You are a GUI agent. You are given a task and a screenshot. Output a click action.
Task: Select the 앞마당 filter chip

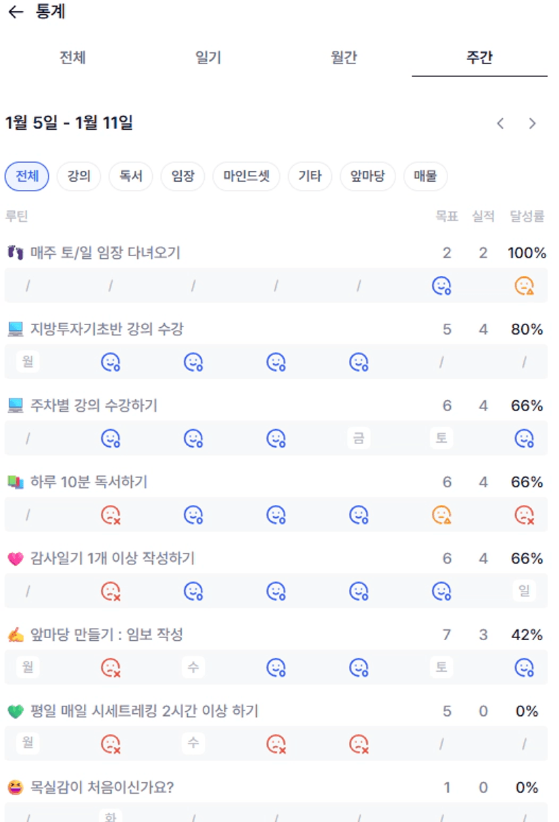pyautogui.click(x=368, y=177)
